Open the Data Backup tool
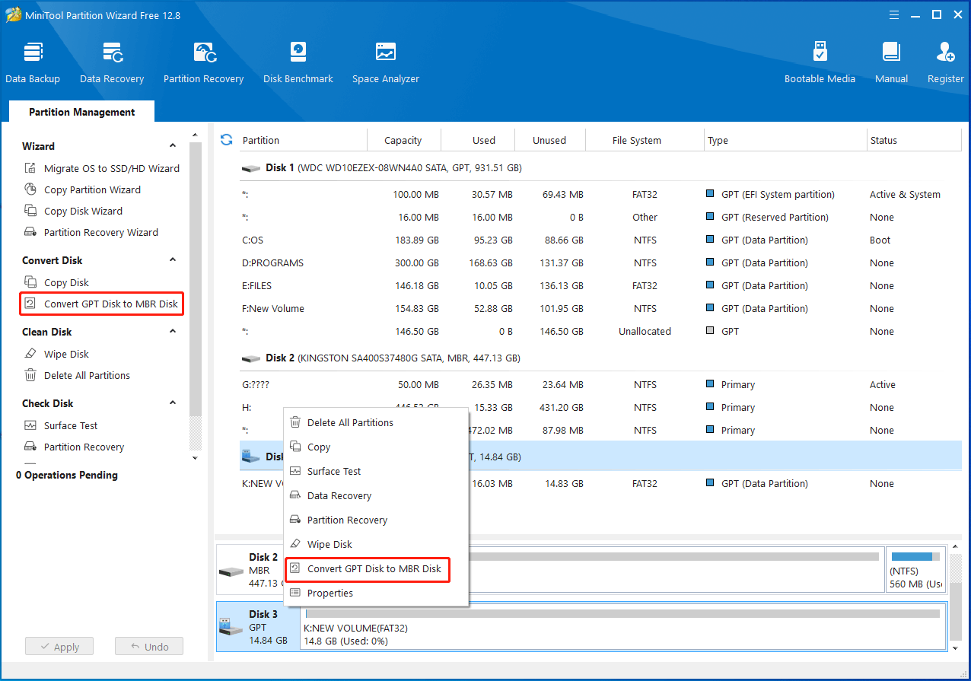Image resolution: width=971 pixels, height=681 pixels. pyautogui.click(x=33, y=62)
